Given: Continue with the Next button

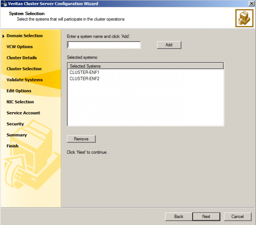Looking at the screenshot, I should [206, 216].
